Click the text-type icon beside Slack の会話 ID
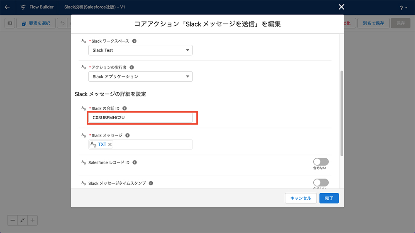Viewport: 415px width, 233px height. (x=84, y=108)
